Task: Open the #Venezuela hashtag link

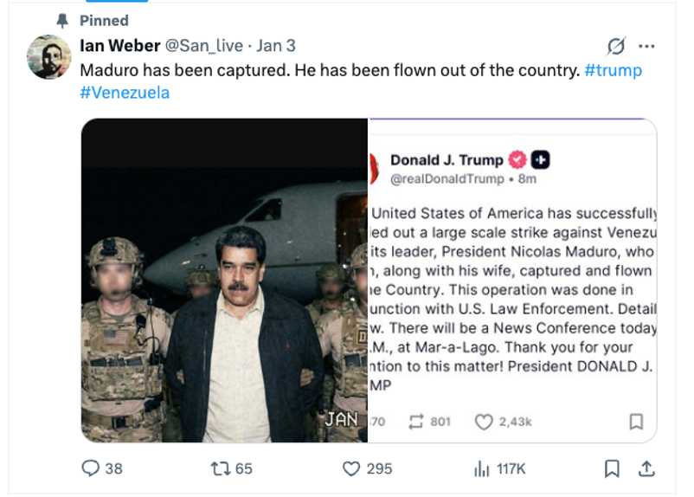Action: 125,93
